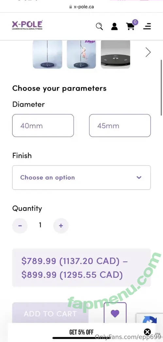Add to wishlist with heart icon
Viewport: 163px width, 342px height.
tap(115, 314)
